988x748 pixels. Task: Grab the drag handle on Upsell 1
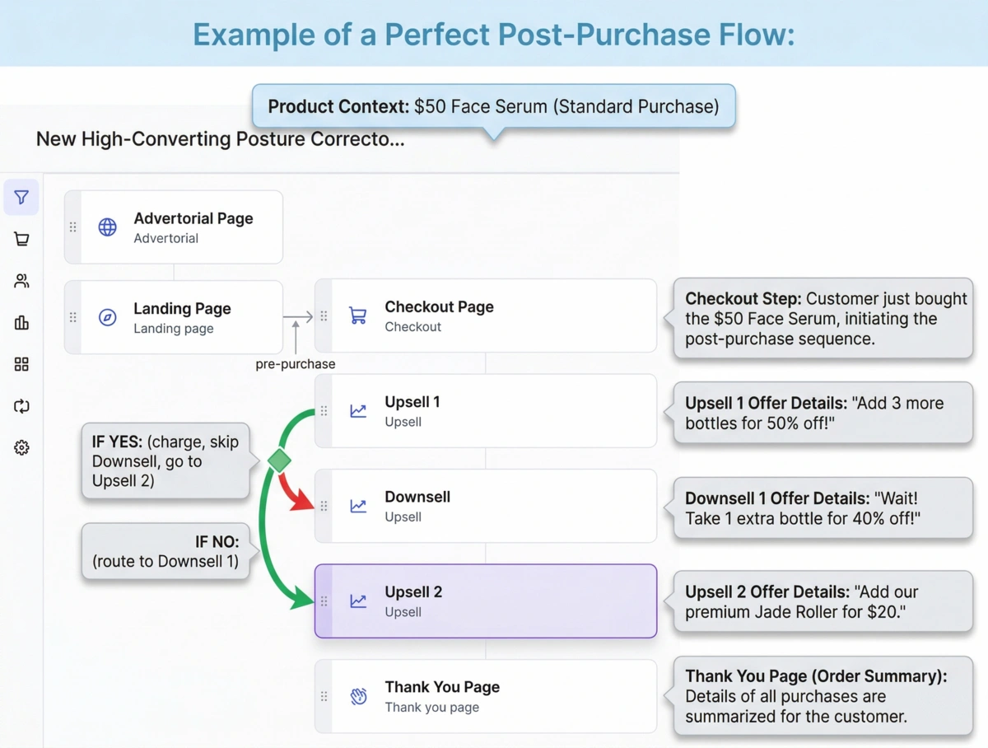tap(324, 411)
